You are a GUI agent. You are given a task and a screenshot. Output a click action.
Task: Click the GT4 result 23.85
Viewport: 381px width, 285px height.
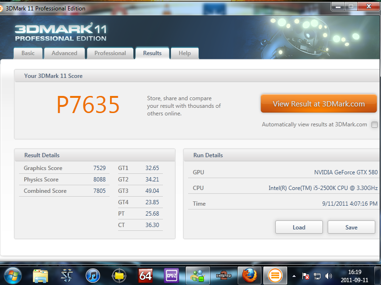152,202
